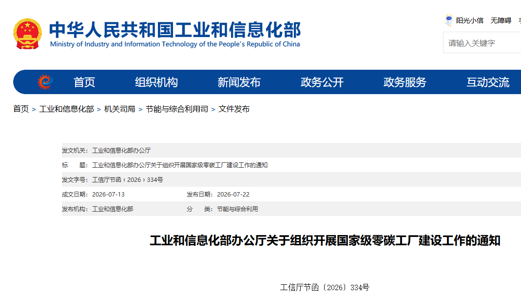The width and height of the screenshot is (521, 296).
Task: Open the 政务公开 menu
Action: click(x=322, y=82)
